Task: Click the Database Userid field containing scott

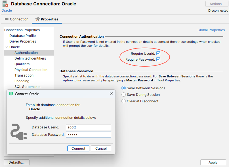Action: (88, 127)
